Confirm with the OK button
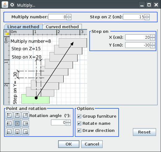This screenshot has width=161, height=152. (x=69, y=144)
